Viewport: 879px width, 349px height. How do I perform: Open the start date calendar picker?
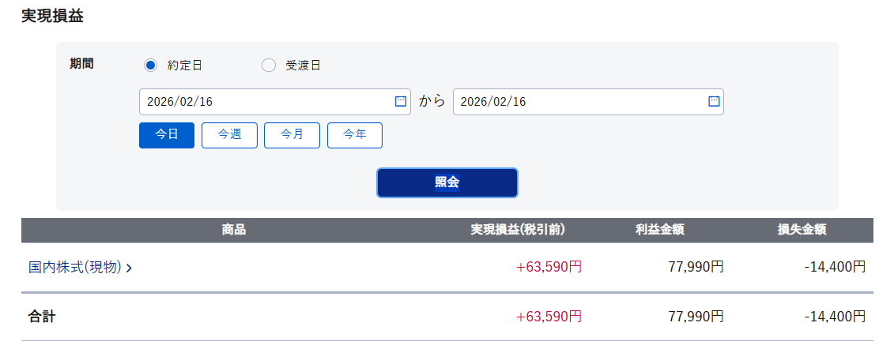tap(400, 102)
